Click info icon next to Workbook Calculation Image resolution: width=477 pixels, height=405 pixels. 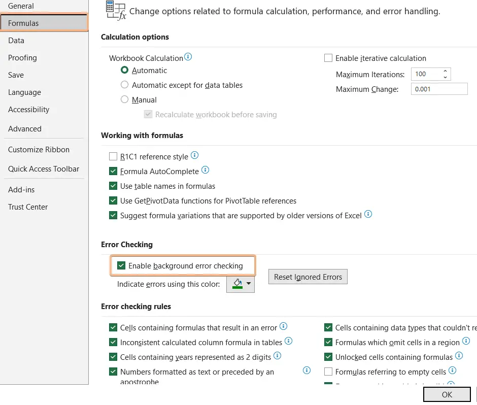188,57
